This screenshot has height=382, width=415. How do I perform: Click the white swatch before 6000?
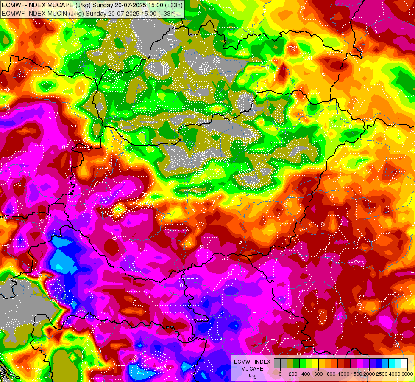405,363
